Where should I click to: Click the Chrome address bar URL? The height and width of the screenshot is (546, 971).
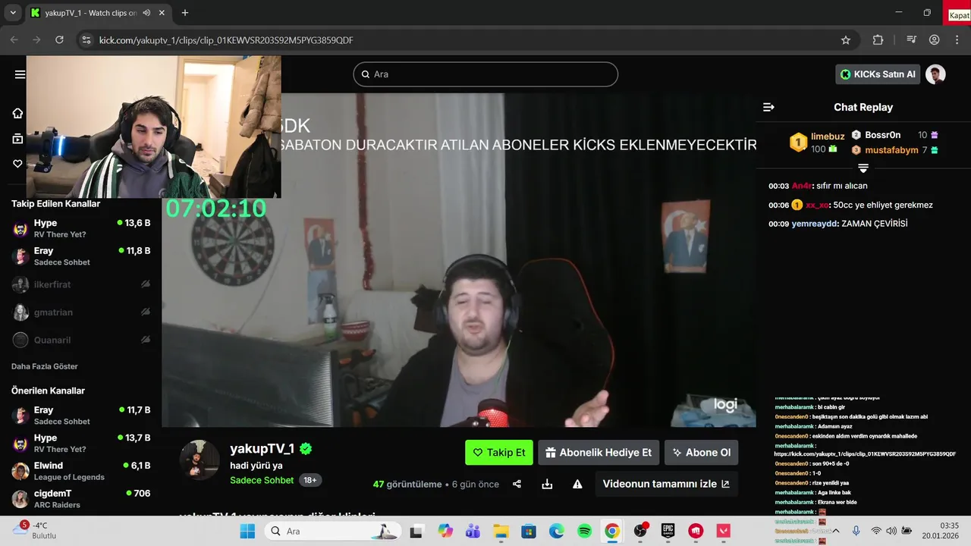(226, 40)
